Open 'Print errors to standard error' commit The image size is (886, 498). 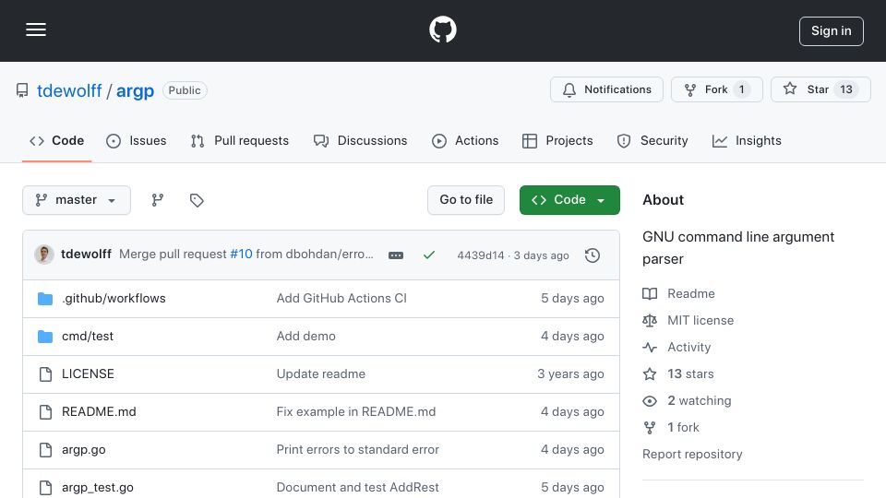pyautogui.click(x=358, y=449)
